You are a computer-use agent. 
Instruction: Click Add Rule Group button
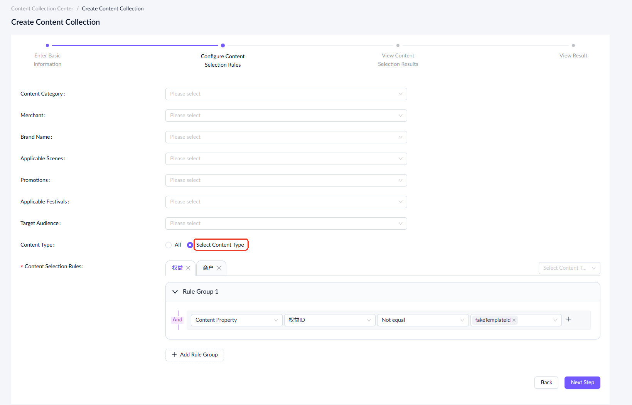[195, 355]
